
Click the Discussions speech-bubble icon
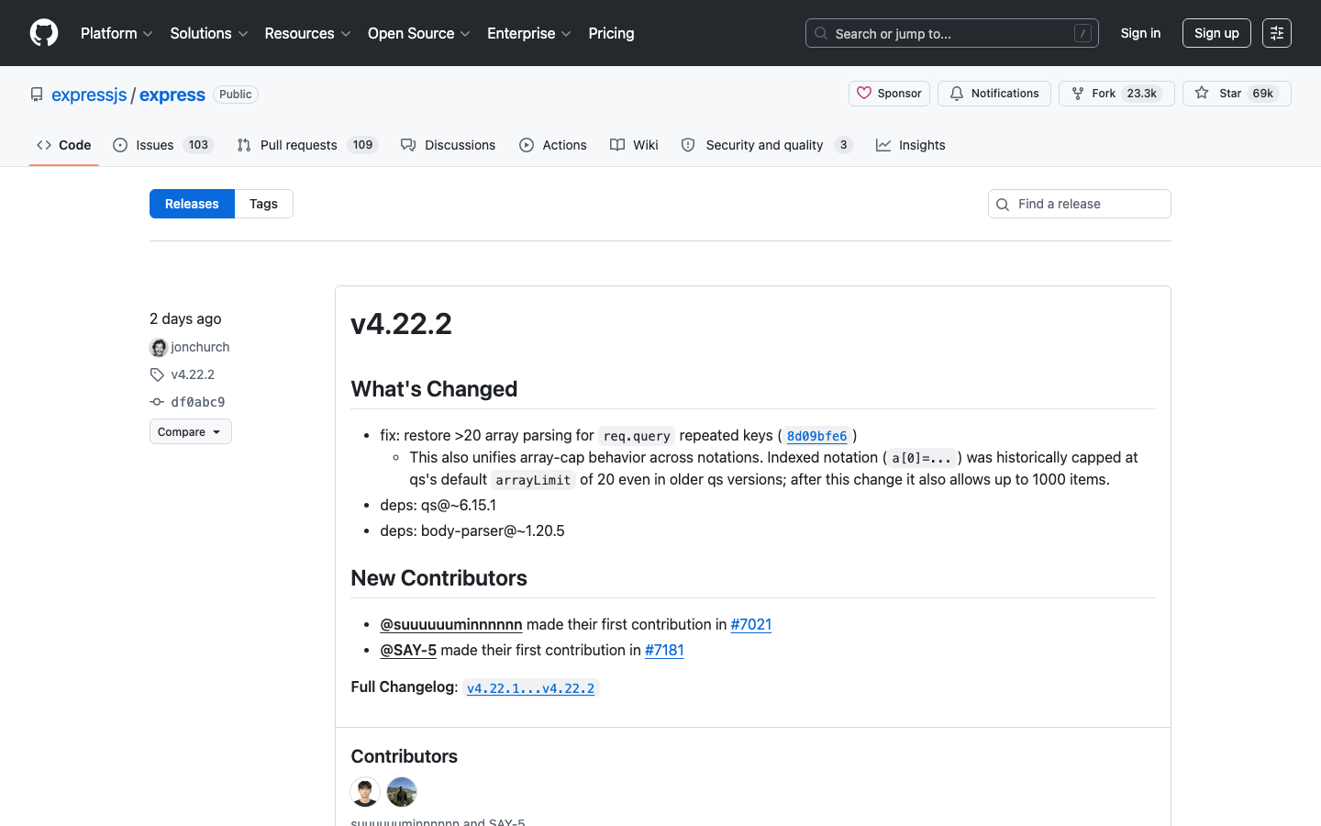(408, 145)
